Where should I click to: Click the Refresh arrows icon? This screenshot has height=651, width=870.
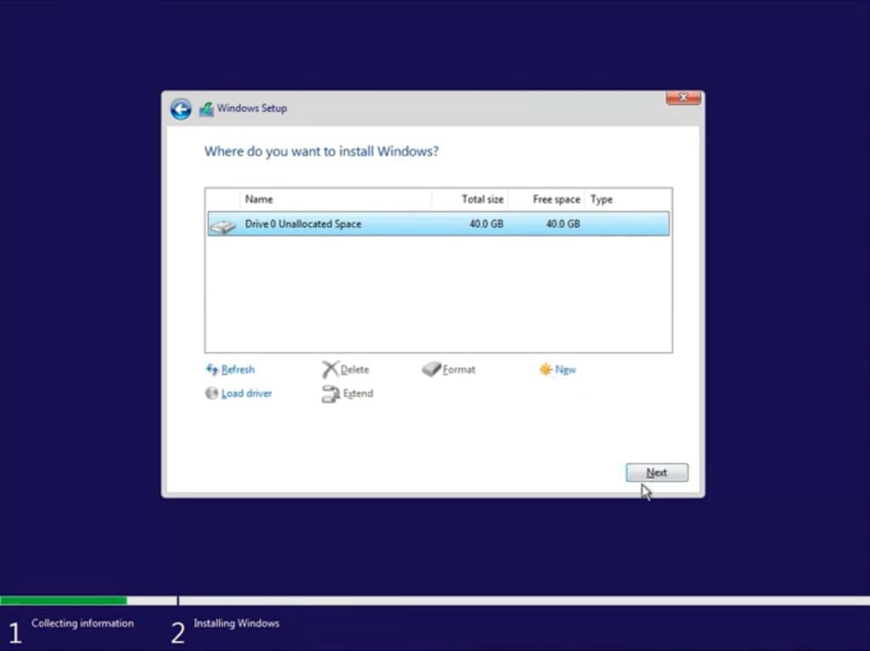(212, 370)
